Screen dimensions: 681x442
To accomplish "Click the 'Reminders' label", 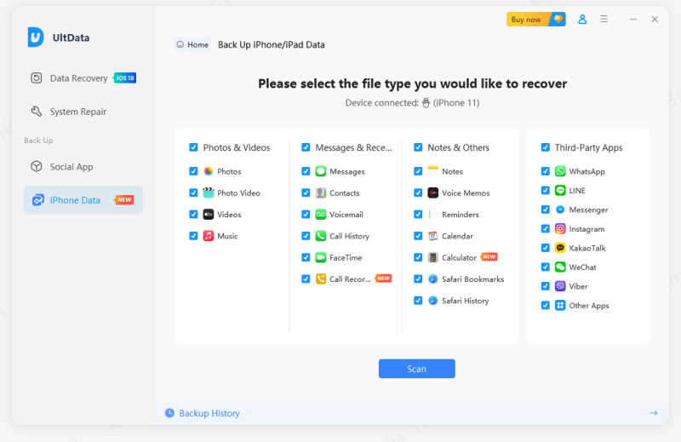I will (460, 215).
